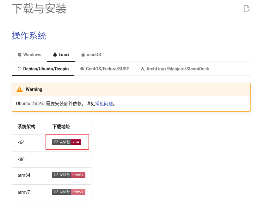Choose the ArchLinux/Manjaro/SteamDeck tab

pyautogui.click(x=175, y=69)
